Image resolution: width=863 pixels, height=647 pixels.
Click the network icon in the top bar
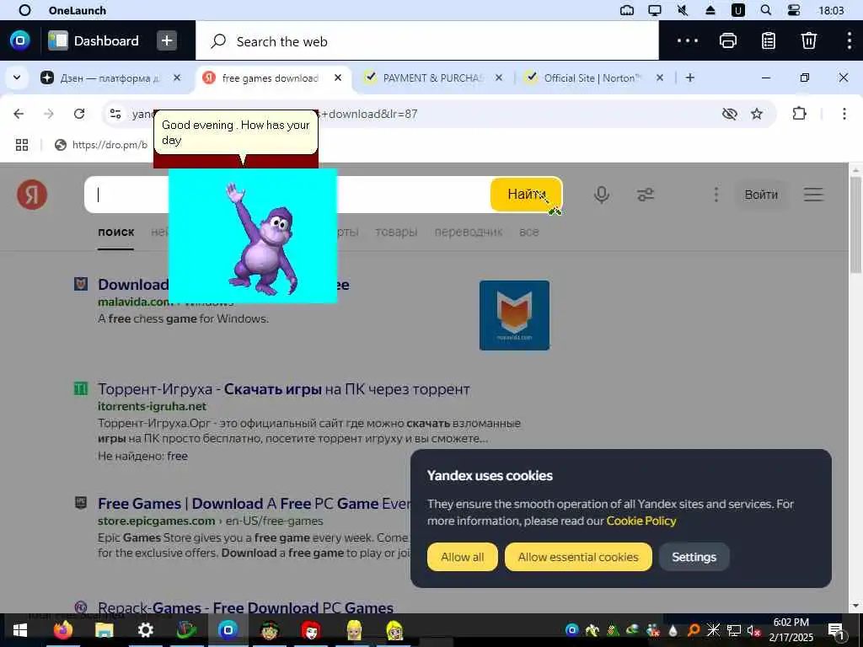tap(627, 10)
